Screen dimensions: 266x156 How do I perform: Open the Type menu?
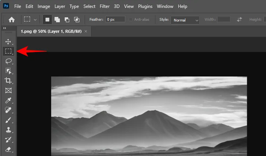[74, 6]
